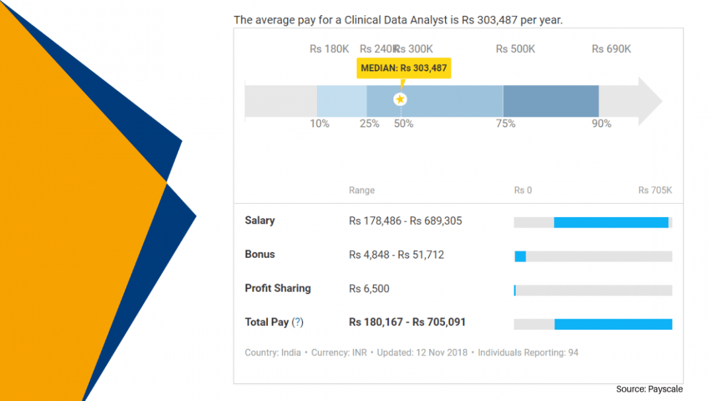The image size is (713, 401).
Task: Click the Profit Sharing range bar
Action: (515, 290)
